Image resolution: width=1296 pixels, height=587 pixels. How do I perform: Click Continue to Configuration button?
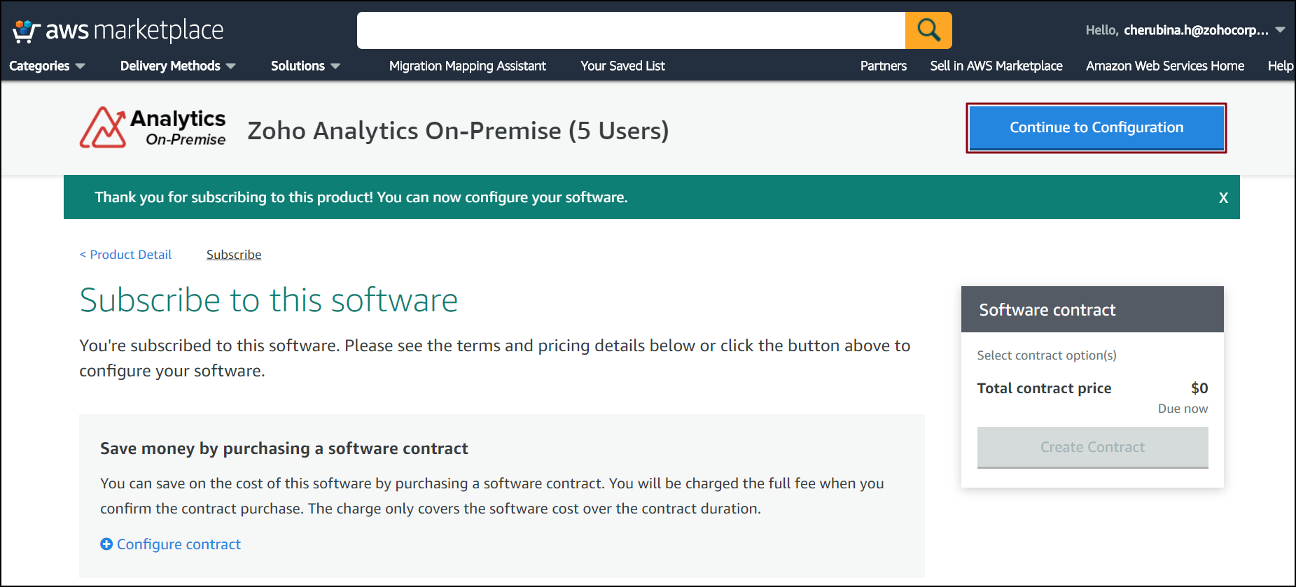tap(1096, 127)
